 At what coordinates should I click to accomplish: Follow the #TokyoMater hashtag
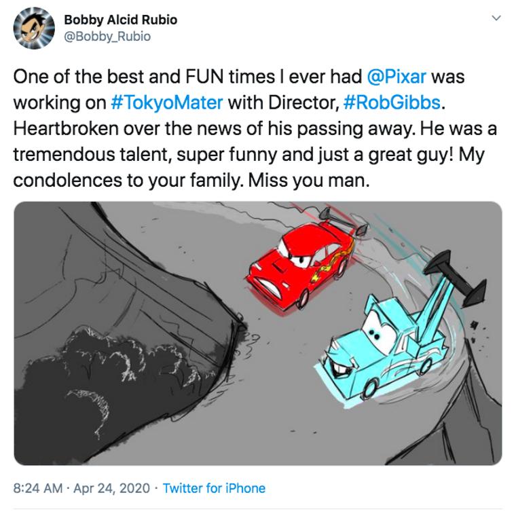click(x=167, y=103)
